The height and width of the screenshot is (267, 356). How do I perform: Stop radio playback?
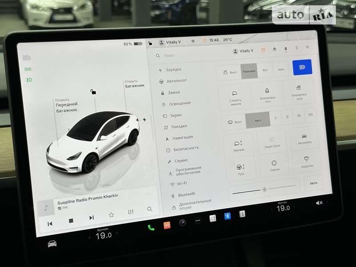pos(71,221)
